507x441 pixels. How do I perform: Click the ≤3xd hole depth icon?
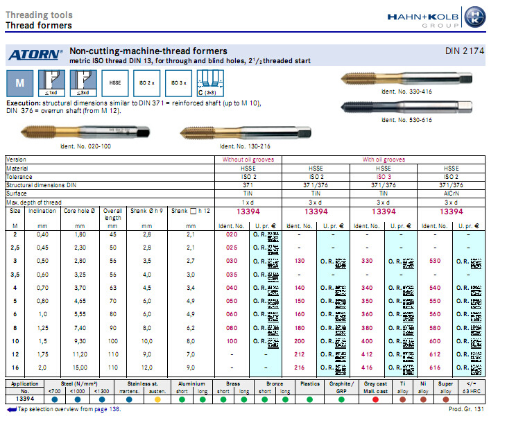click(83, 83)
